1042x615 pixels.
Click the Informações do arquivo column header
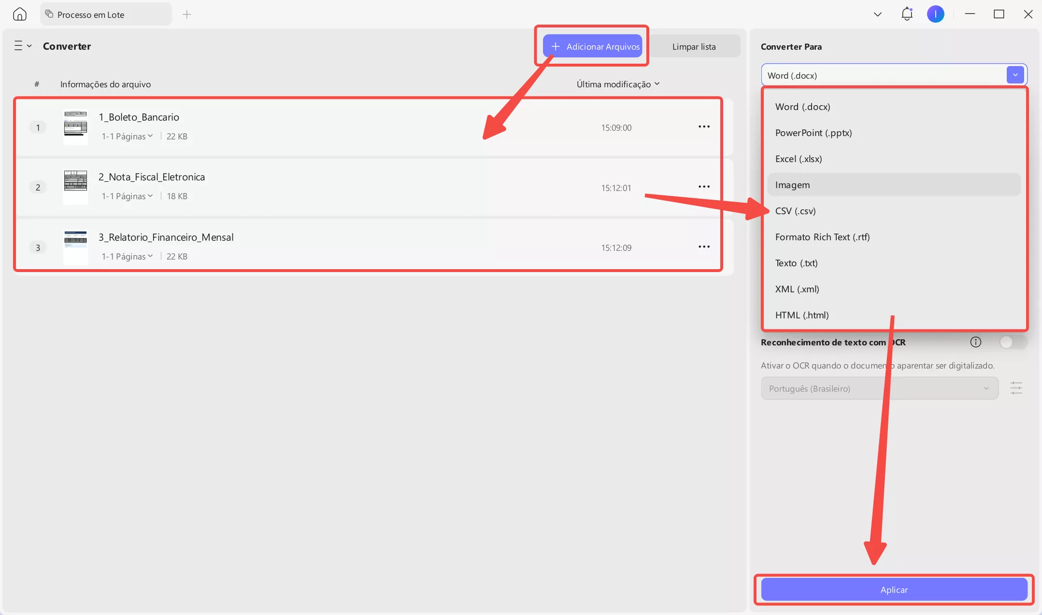[105, 84]
